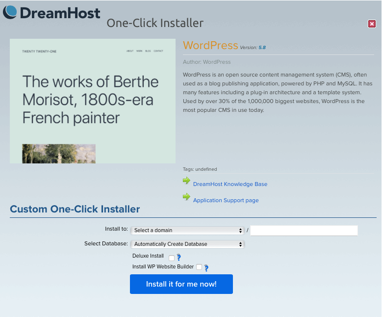This screenshot has width=382, height=317.
Task: Click the Custom One-Click Installer heading
Action: 75,209
